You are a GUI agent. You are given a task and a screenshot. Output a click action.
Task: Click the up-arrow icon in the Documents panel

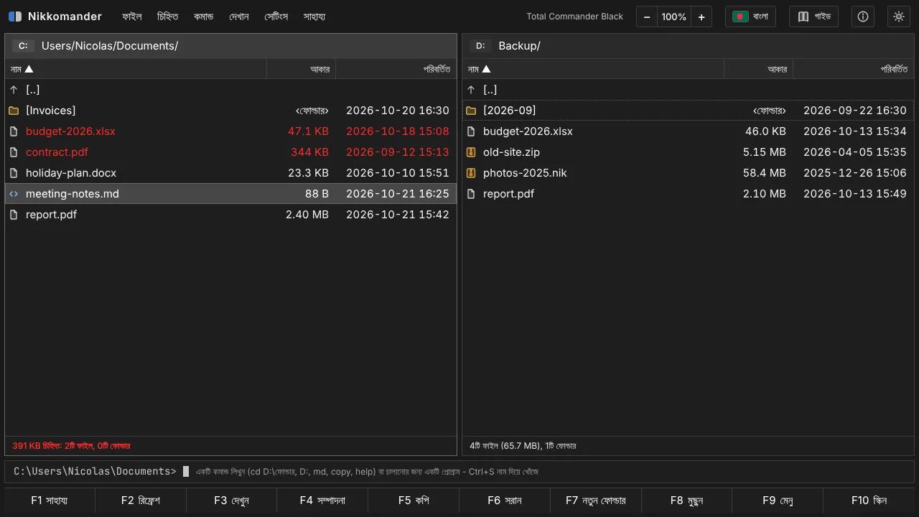pos(14,90)
